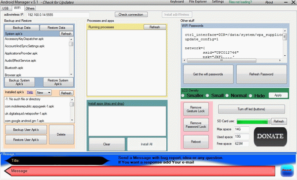Open the New dropdown for installed apk's
The height and width of the screenshot is (180, 297).
click(44, 93)
